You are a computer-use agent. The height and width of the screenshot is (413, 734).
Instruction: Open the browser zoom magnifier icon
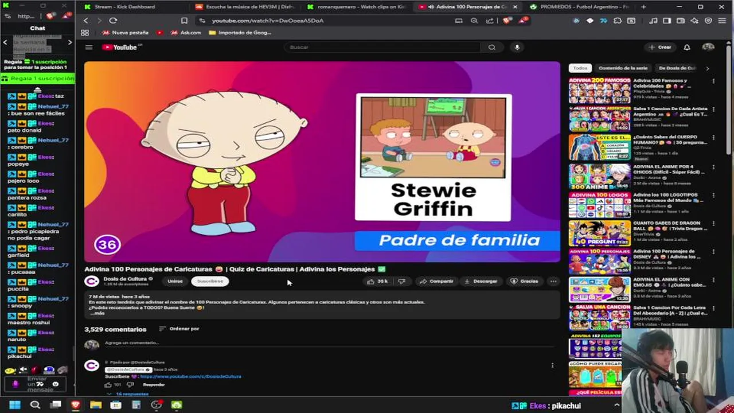[474, 21]
